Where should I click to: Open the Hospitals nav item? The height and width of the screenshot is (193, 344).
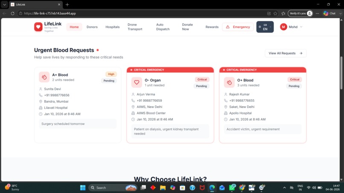113,27
